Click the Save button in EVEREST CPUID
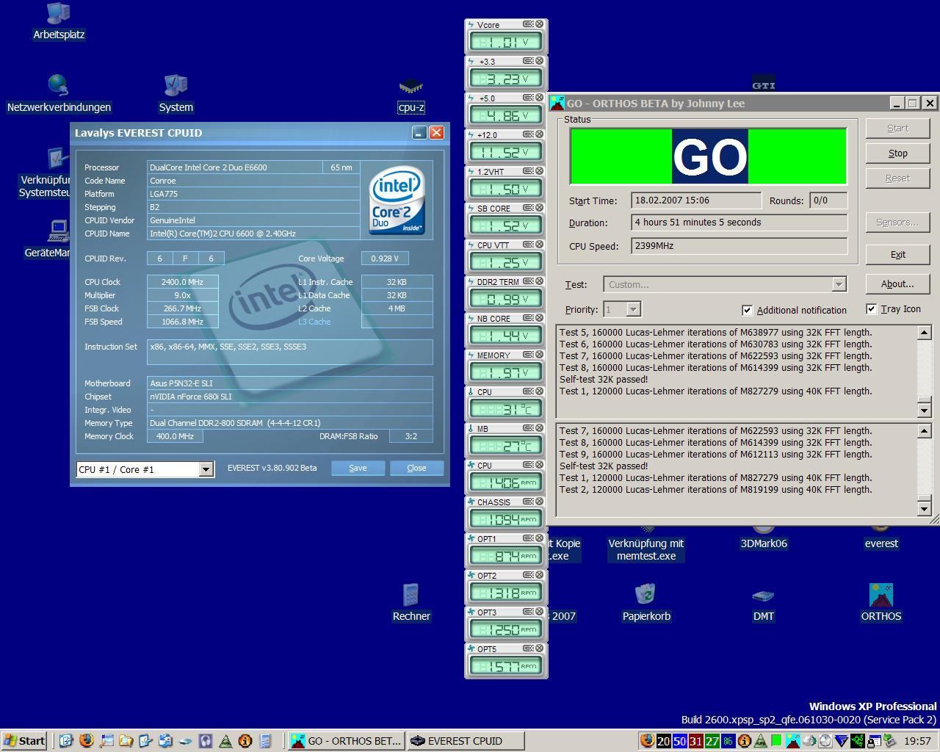This screenshot has width=940, height=752. [358, 468]
